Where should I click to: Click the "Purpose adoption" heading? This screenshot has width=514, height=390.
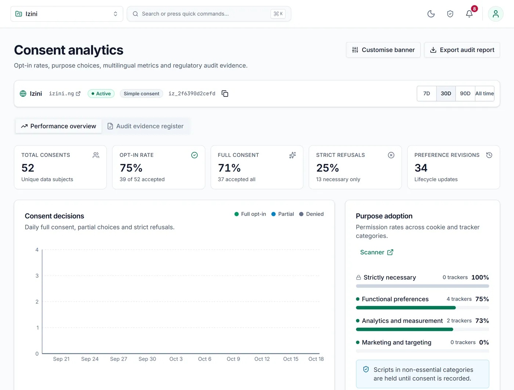point(384,216)
